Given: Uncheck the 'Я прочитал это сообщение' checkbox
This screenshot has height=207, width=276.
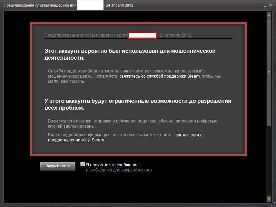Looking at the screenshot, I should pos(82,164).
